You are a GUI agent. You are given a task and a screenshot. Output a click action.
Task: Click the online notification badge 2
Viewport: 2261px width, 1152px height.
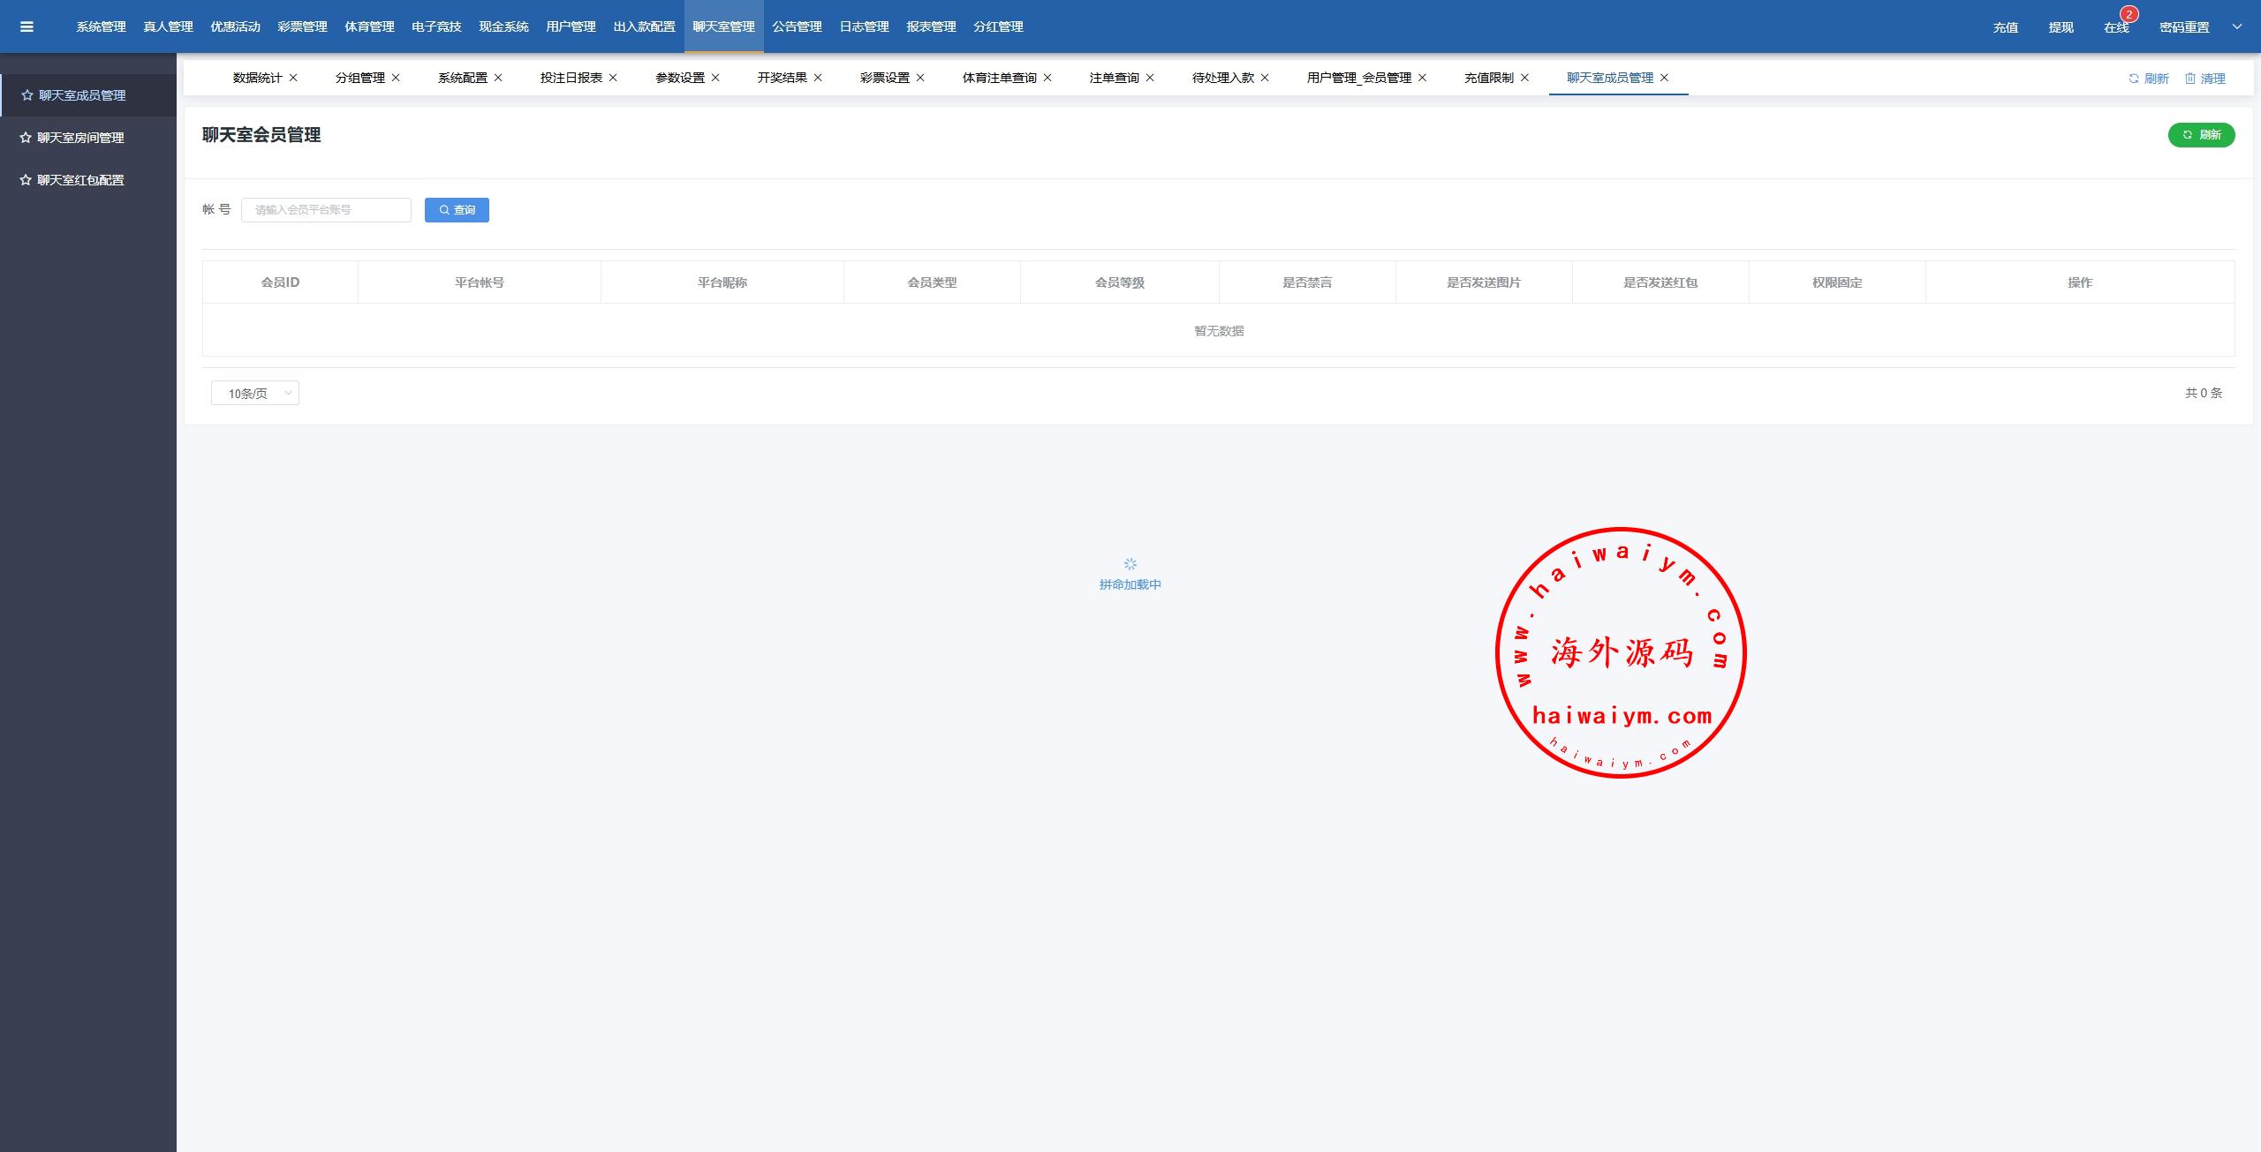(2129, 15)
